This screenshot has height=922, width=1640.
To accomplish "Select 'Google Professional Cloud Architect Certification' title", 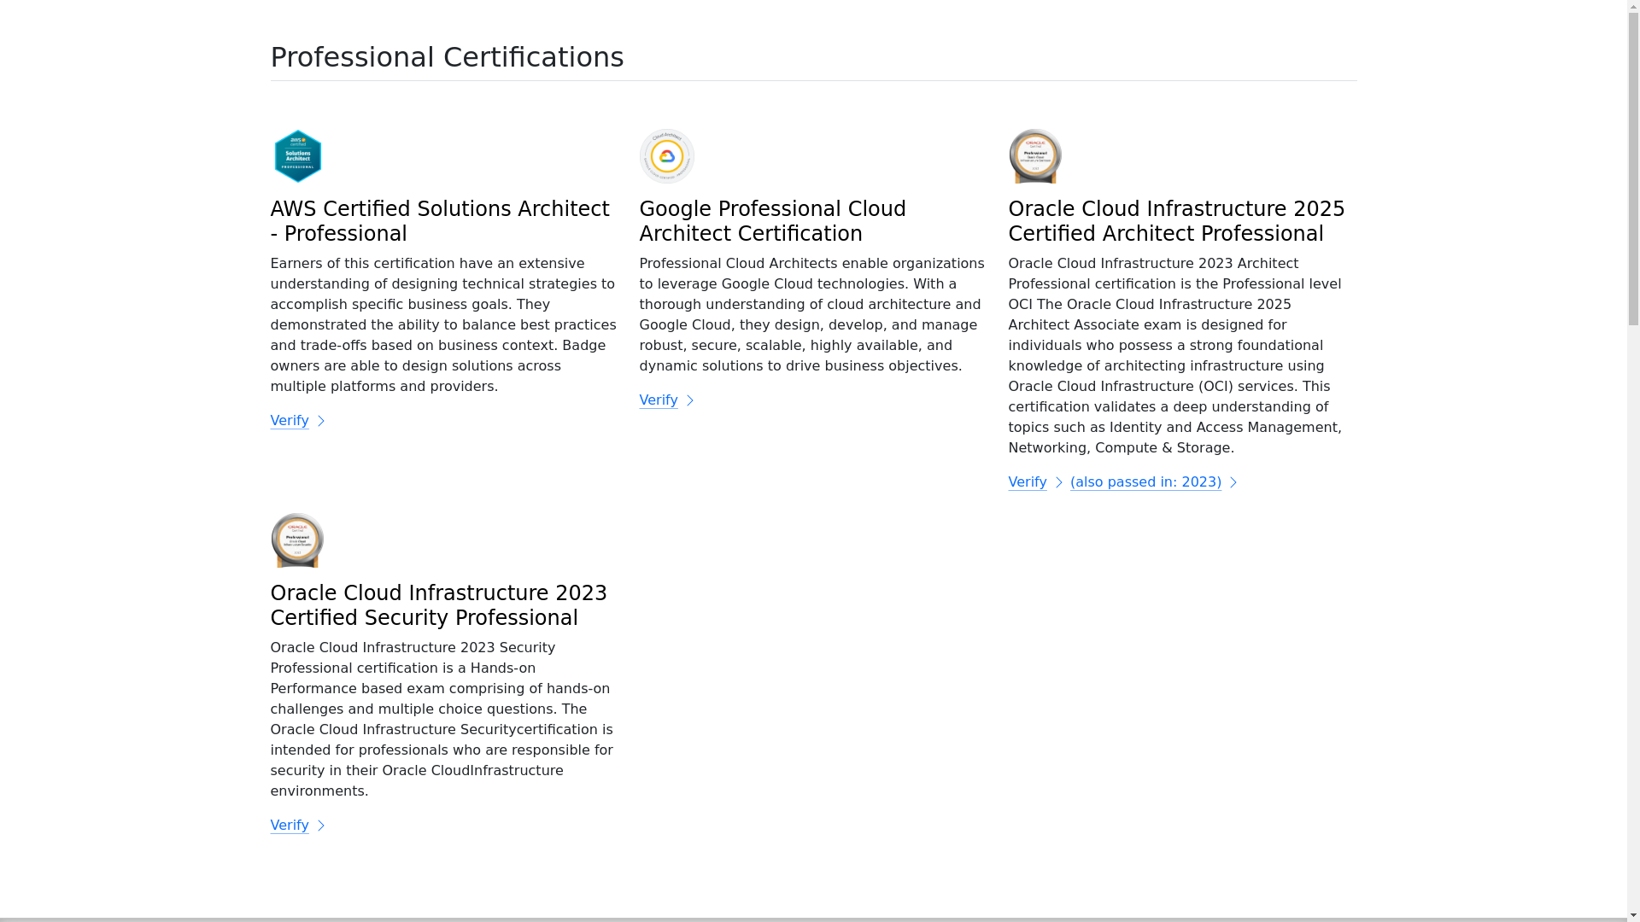I will click(x=773, y=221).
